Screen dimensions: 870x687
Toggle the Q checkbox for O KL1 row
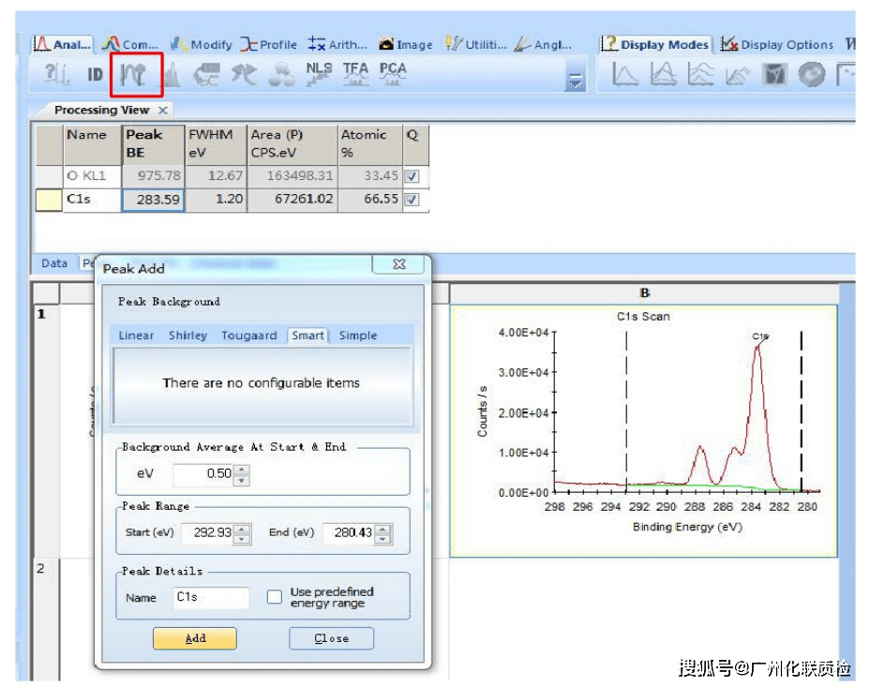412,176
